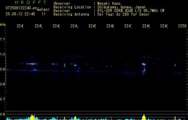Select the observer name Masaki Kano
The width and height of the screenshot is (188, 120).
tap(109, 4)
